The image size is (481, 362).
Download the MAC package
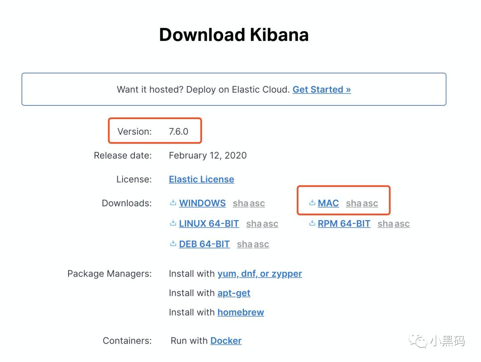click(x=328, y=203)
